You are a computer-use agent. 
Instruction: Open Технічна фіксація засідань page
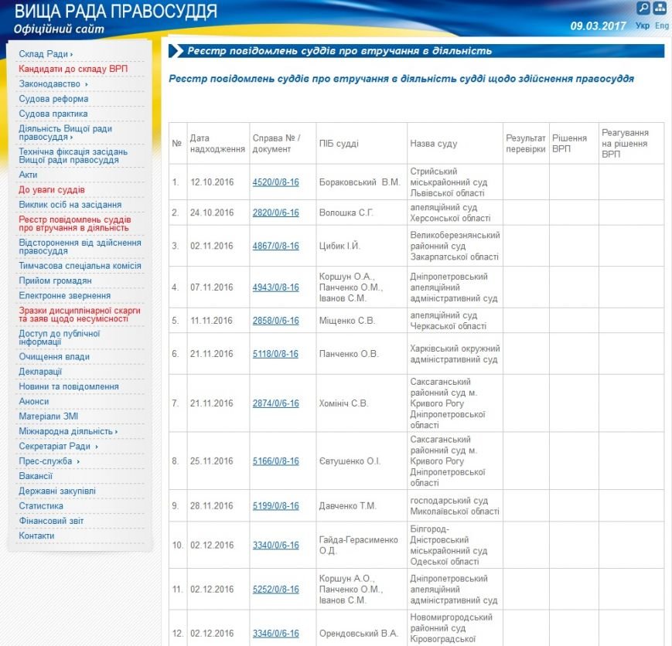pos(73,156)
